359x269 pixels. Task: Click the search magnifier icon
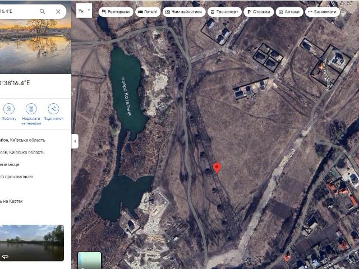(43, 11)
